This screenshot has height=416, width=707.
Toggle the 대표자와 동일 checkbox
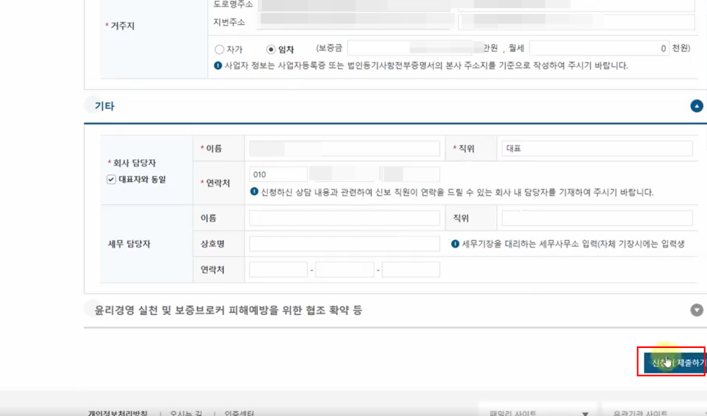click(x=111, y=179)
